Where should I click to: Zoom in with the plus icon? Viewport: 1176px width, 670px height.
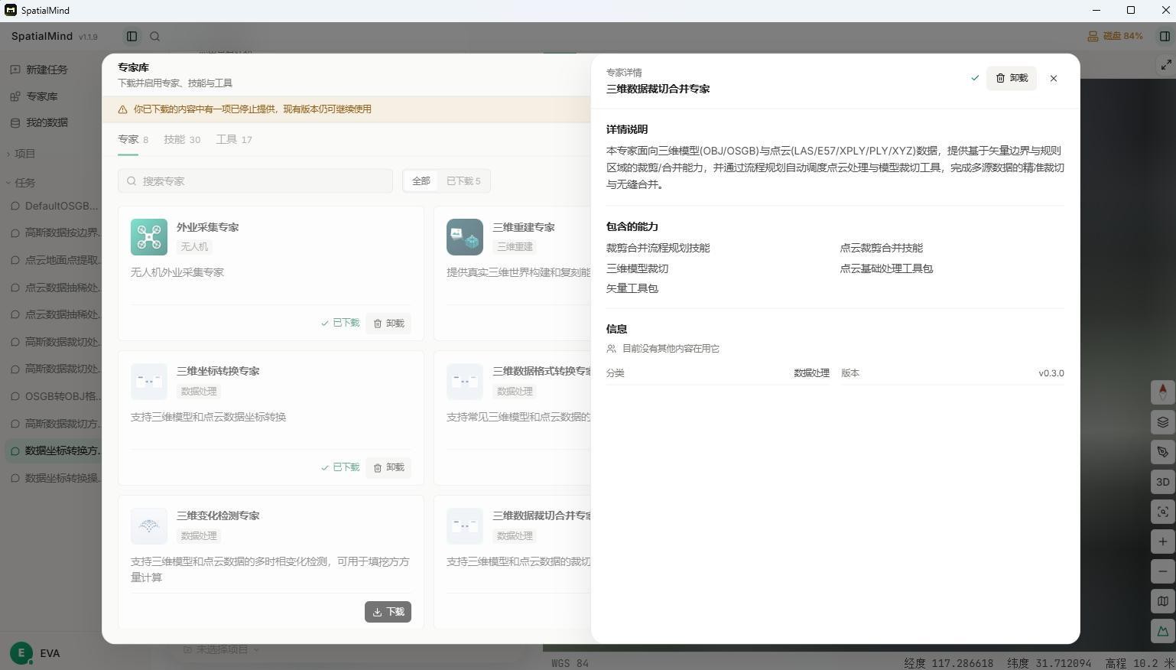[x=1162, y=542]
